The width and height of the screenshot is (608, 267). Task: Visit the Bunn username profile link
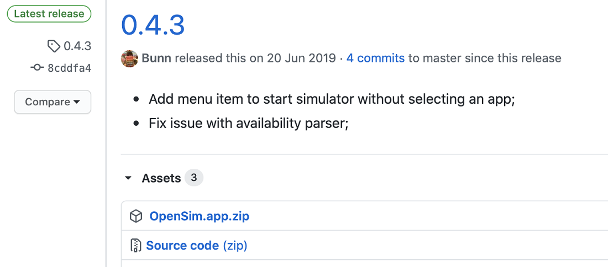click(x=157, y=58)
